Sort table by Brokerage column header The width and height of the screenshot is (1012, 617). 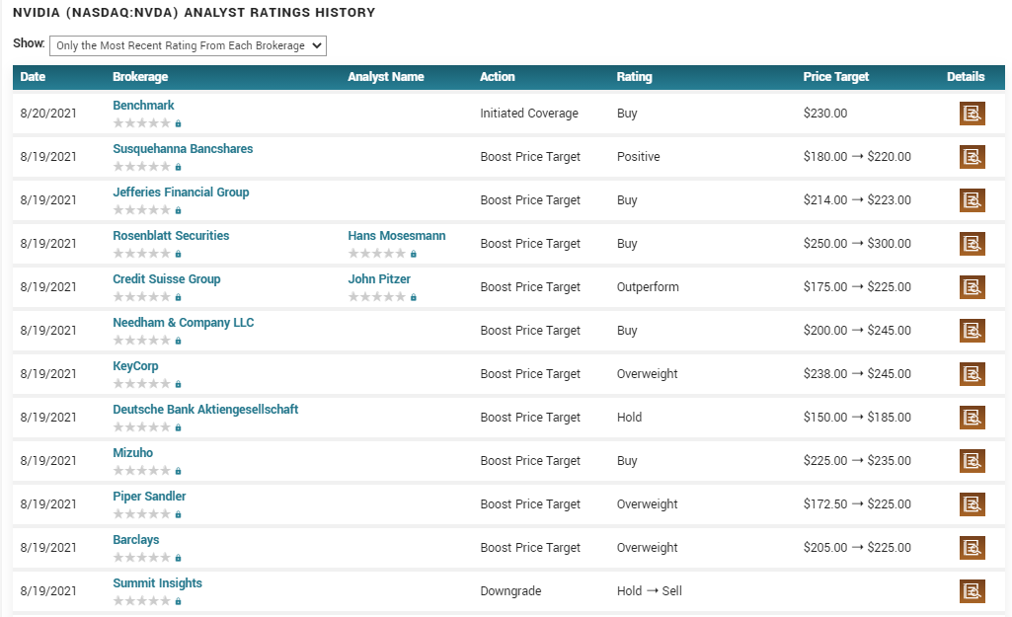(140, 77)
